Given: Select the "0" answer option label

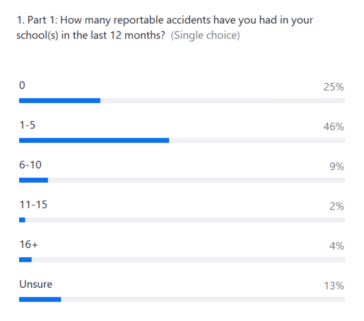Looking at the screenshot, I should click(22, 85).
